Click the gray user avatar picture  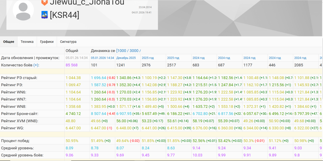coord(23,10)
